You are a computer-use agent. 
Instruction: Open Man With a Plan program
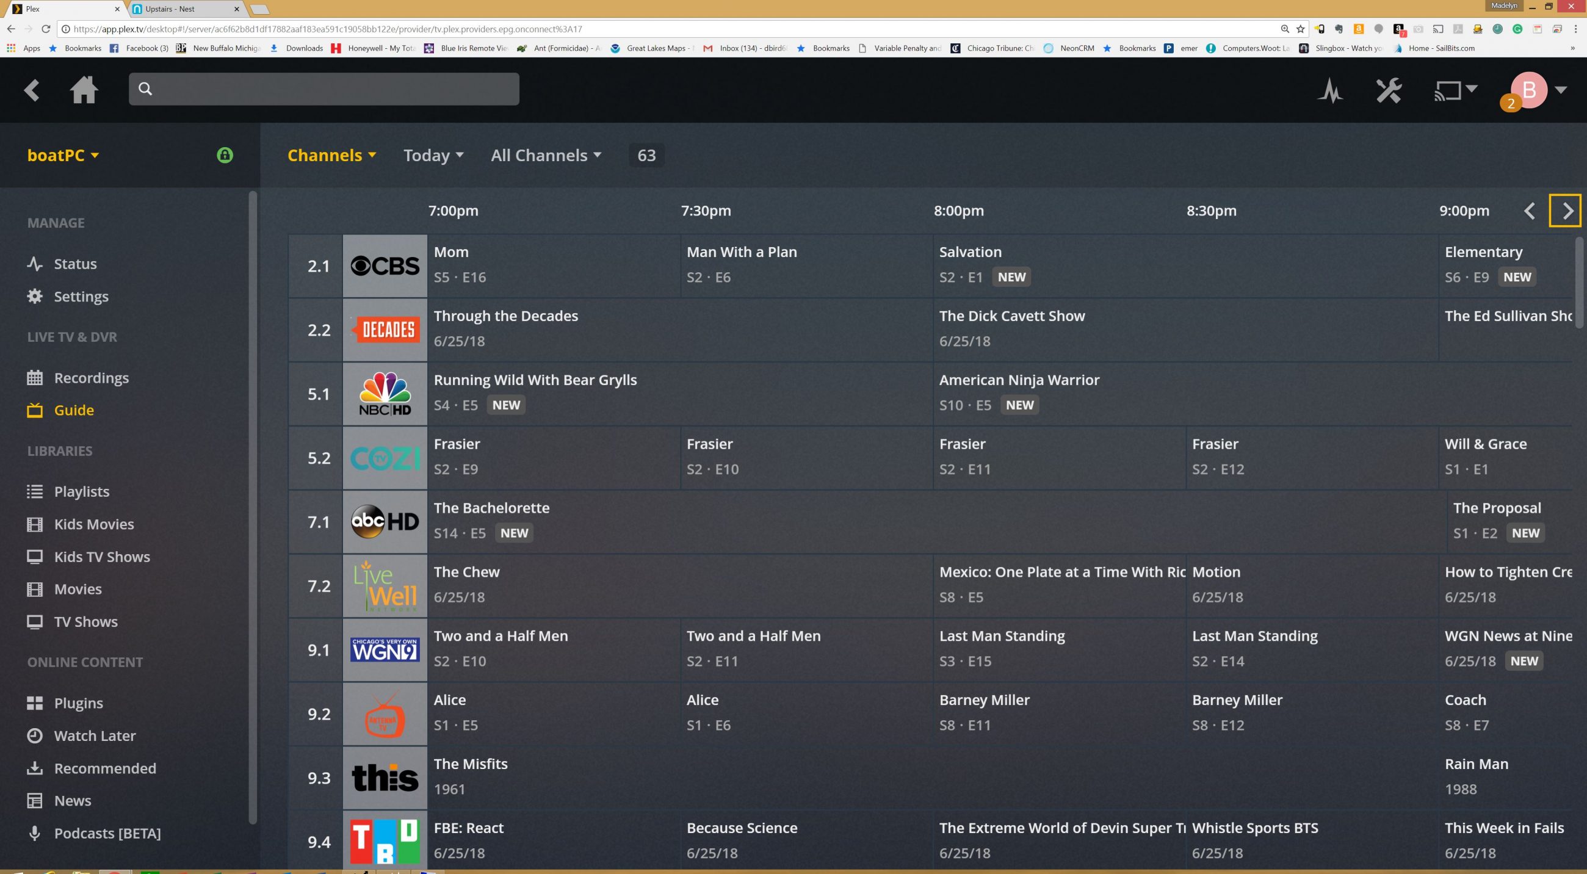[806, 266]
